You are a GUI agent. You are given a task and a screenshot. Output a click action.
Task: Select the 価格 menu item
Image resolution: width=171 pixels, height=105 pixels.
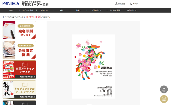coord(61,10)
